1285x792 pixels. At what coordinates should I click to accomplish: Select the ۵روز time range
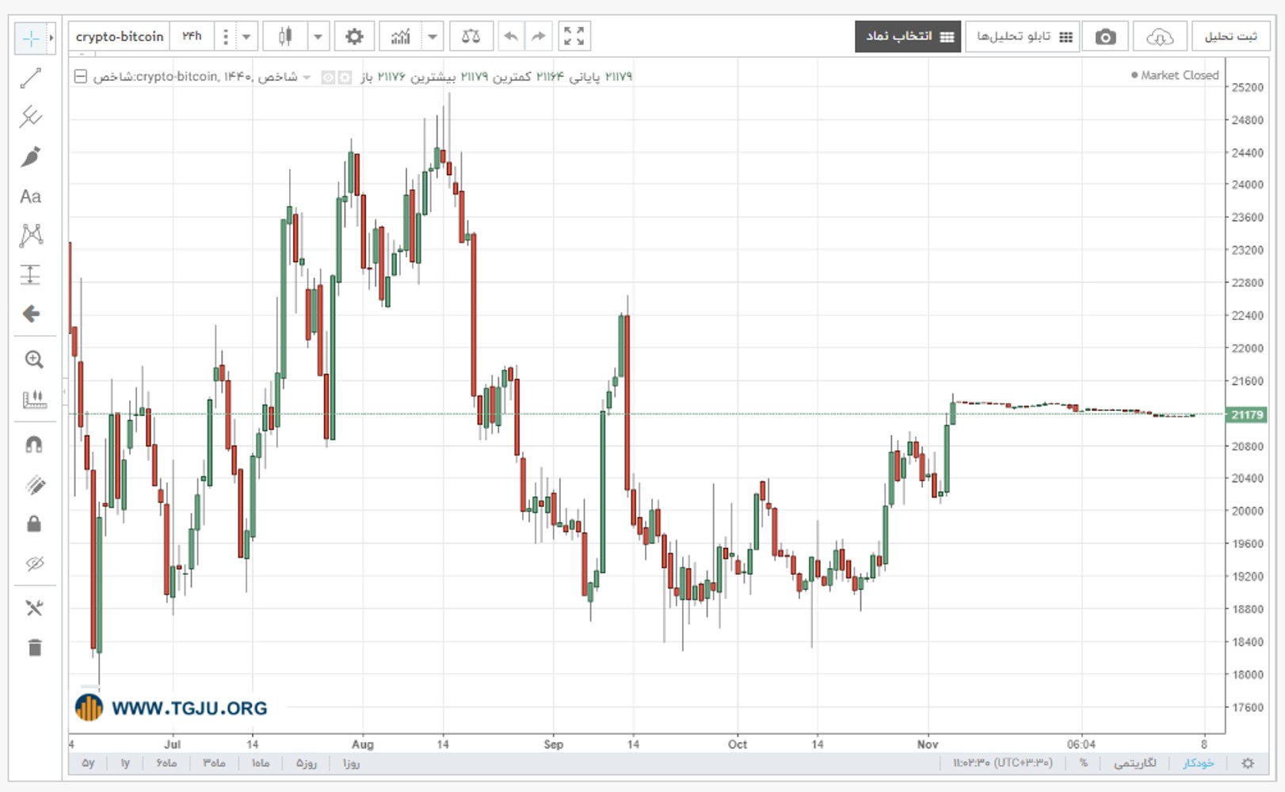pos(307,763)
